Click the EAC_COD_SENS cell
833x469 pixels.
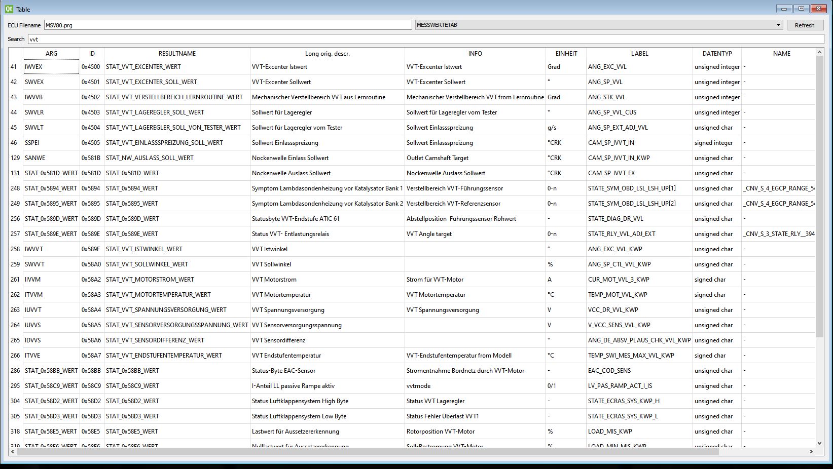pyautogui.click(x=639, y=371)
